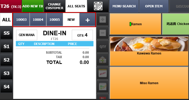Open the QR code scanner icon
This screenshot has height=100, width=189.
tap(98, 6)
